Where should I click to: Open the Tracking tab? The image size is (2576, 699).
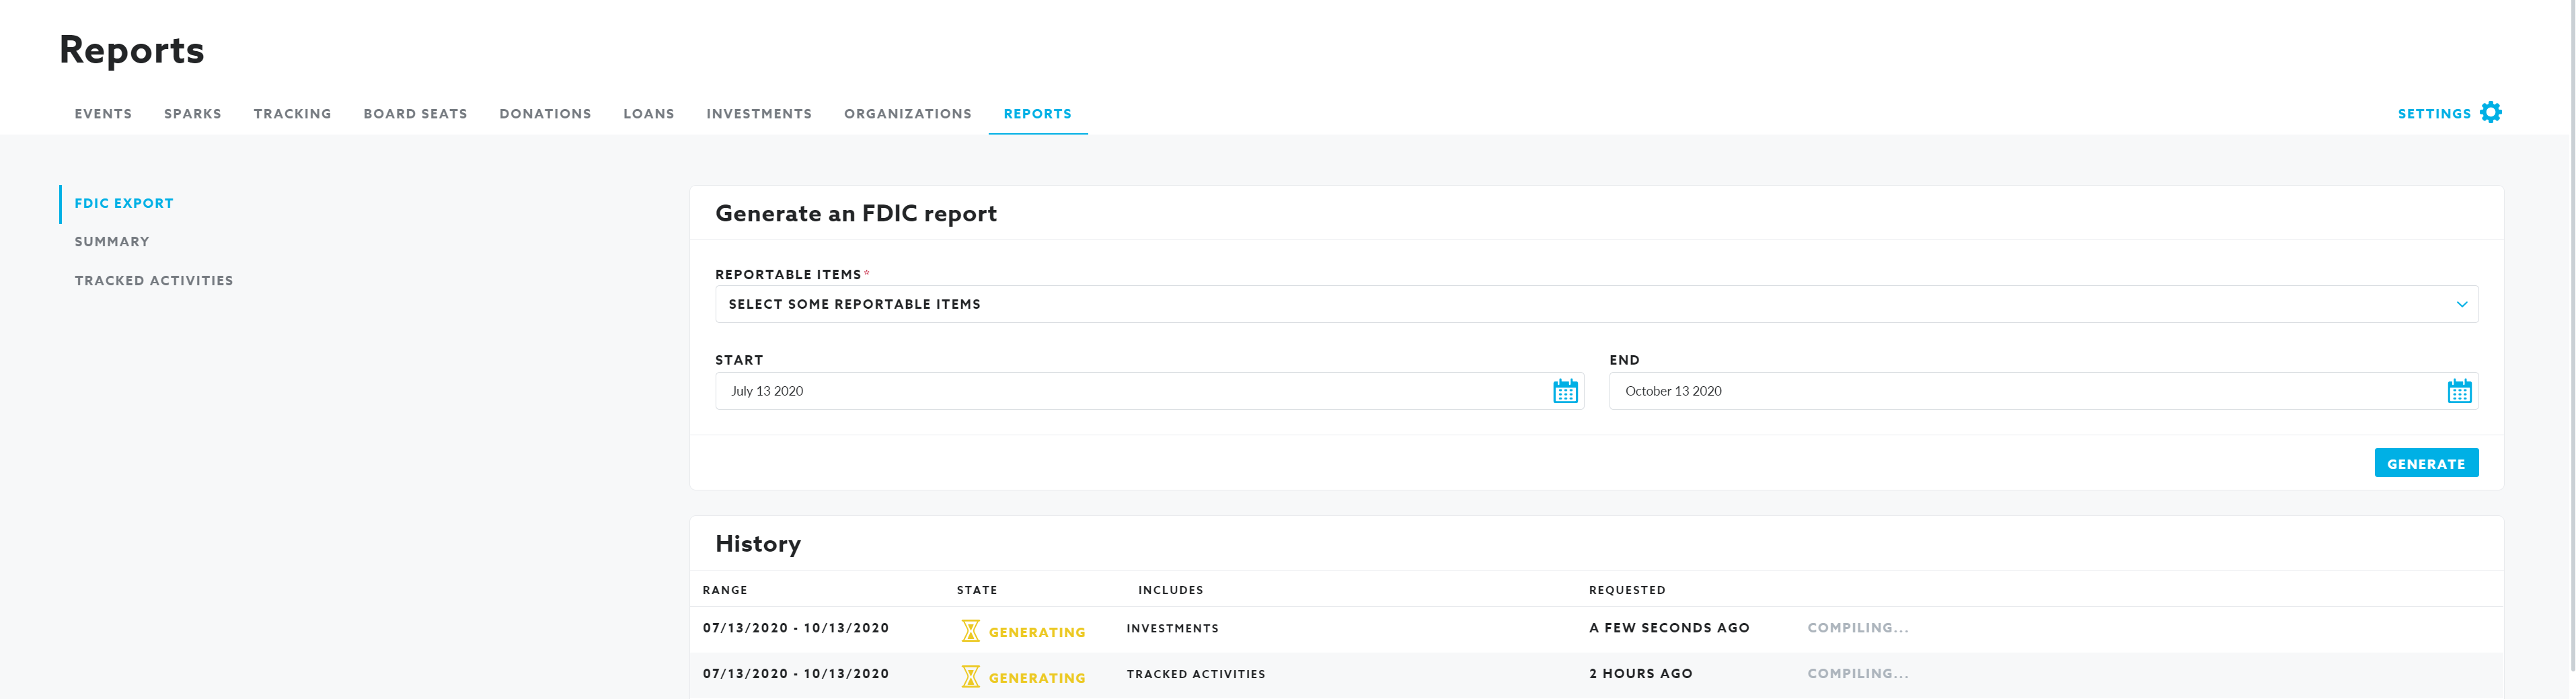[292, 114]
